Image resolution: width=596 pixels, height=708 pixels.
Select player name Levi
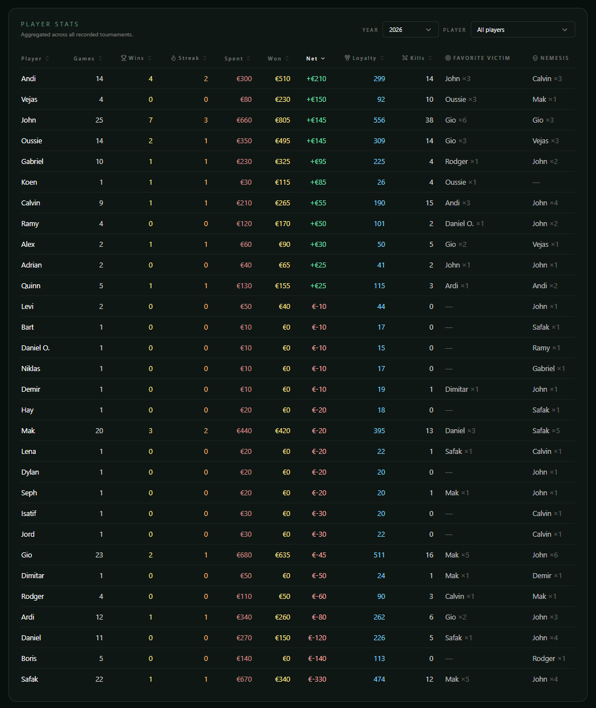coord(27,307)
